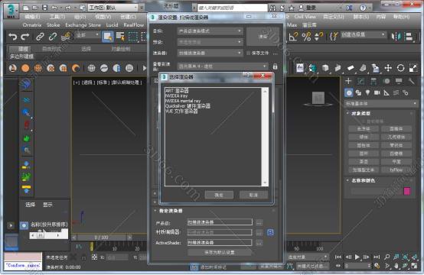Activate the Select Object tool
This screenshot has height=275, width=424.
click(108, 37)
